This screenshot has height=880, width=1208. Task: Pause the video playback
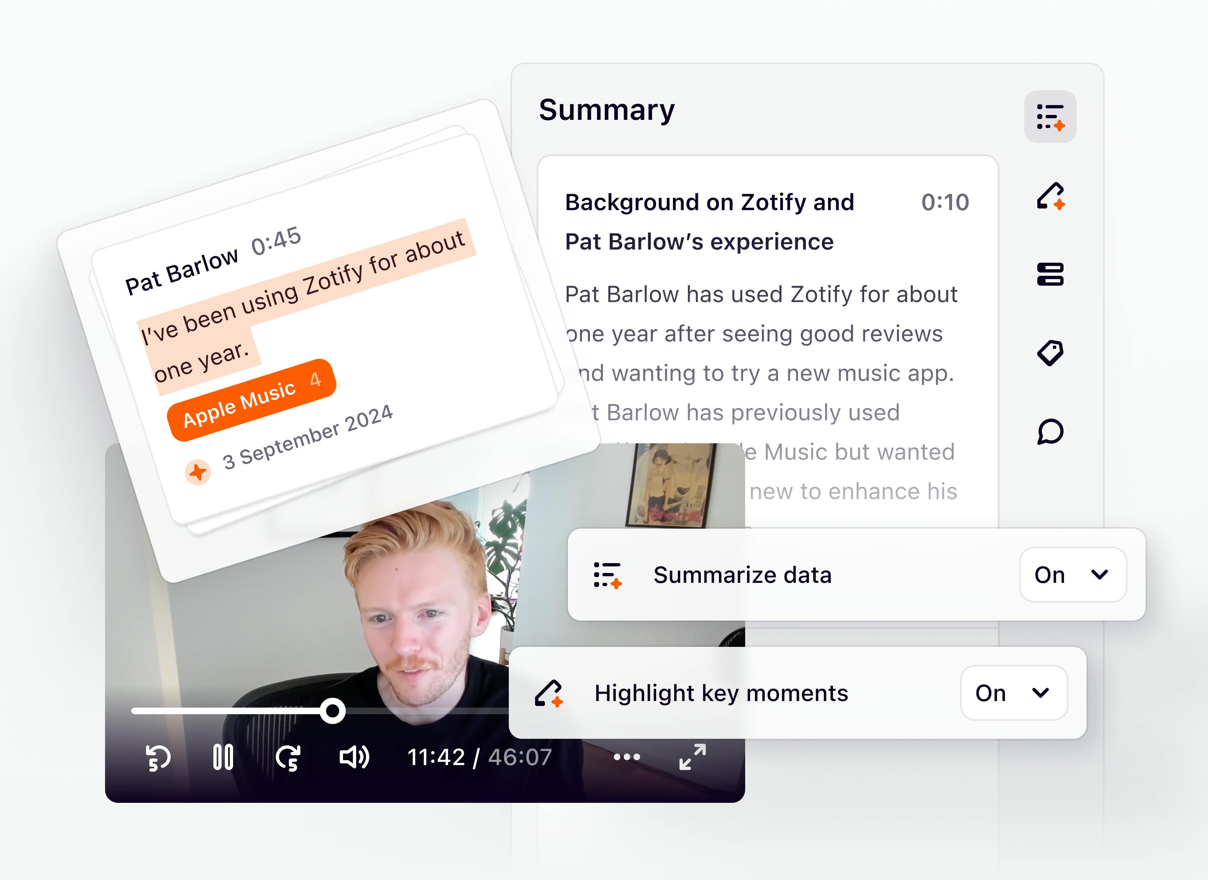click(223, 757)
